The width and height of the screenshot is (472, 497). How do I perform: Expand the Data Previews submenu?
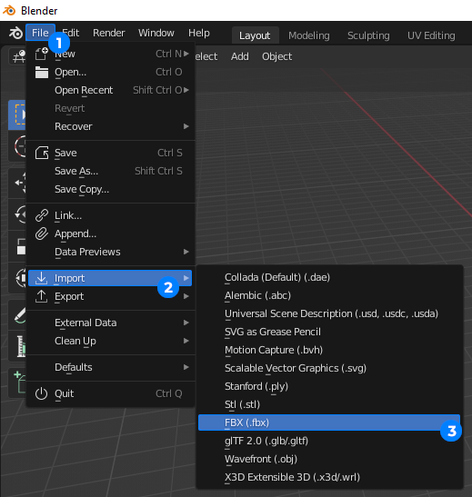[110, 252]
